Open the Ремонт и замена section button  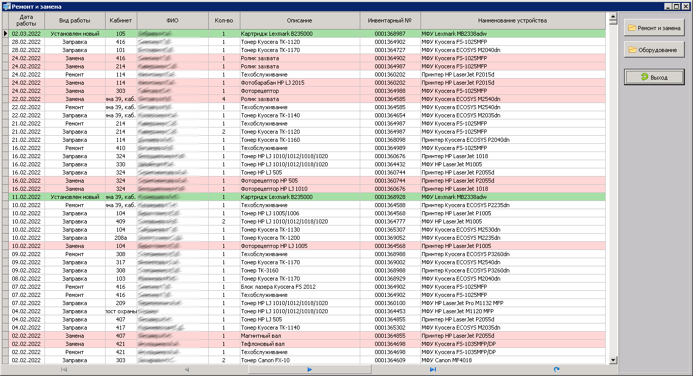tap(654, 28)
